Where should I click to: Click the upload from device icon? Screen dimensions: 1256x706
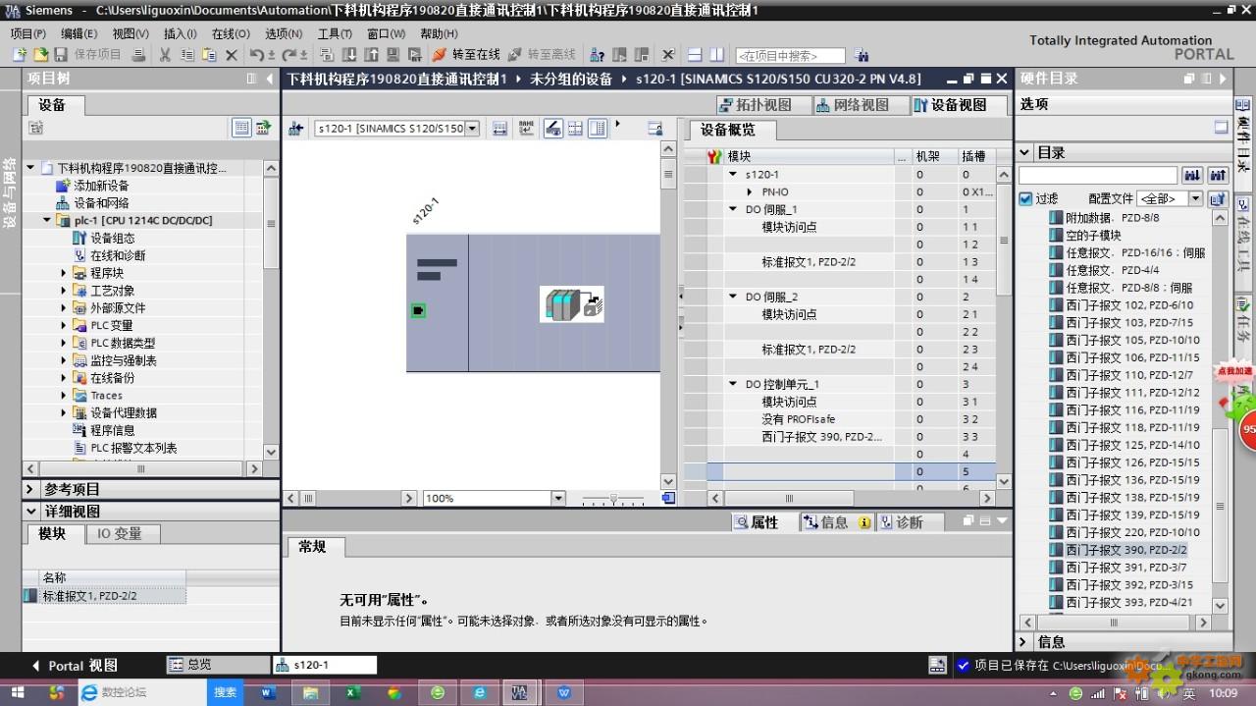coord(372,54)
